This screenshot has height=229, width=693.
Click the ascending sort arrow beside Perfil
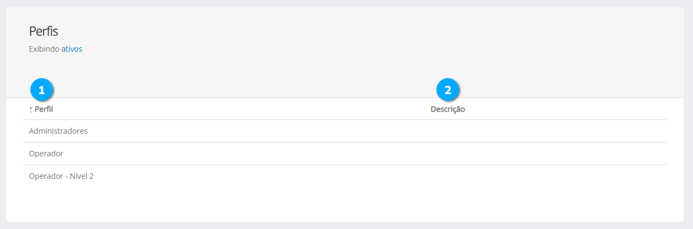(x=31, y=110)
